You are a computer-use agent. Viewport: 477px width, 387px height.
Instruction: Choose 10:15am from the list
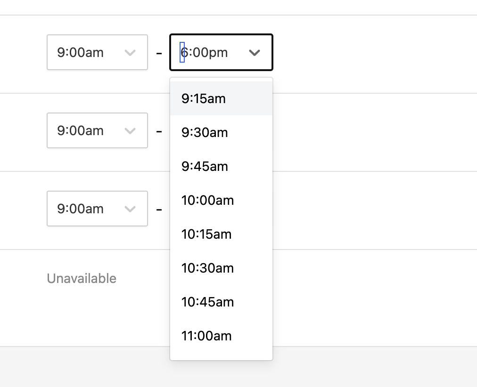[x=206, y=234]
